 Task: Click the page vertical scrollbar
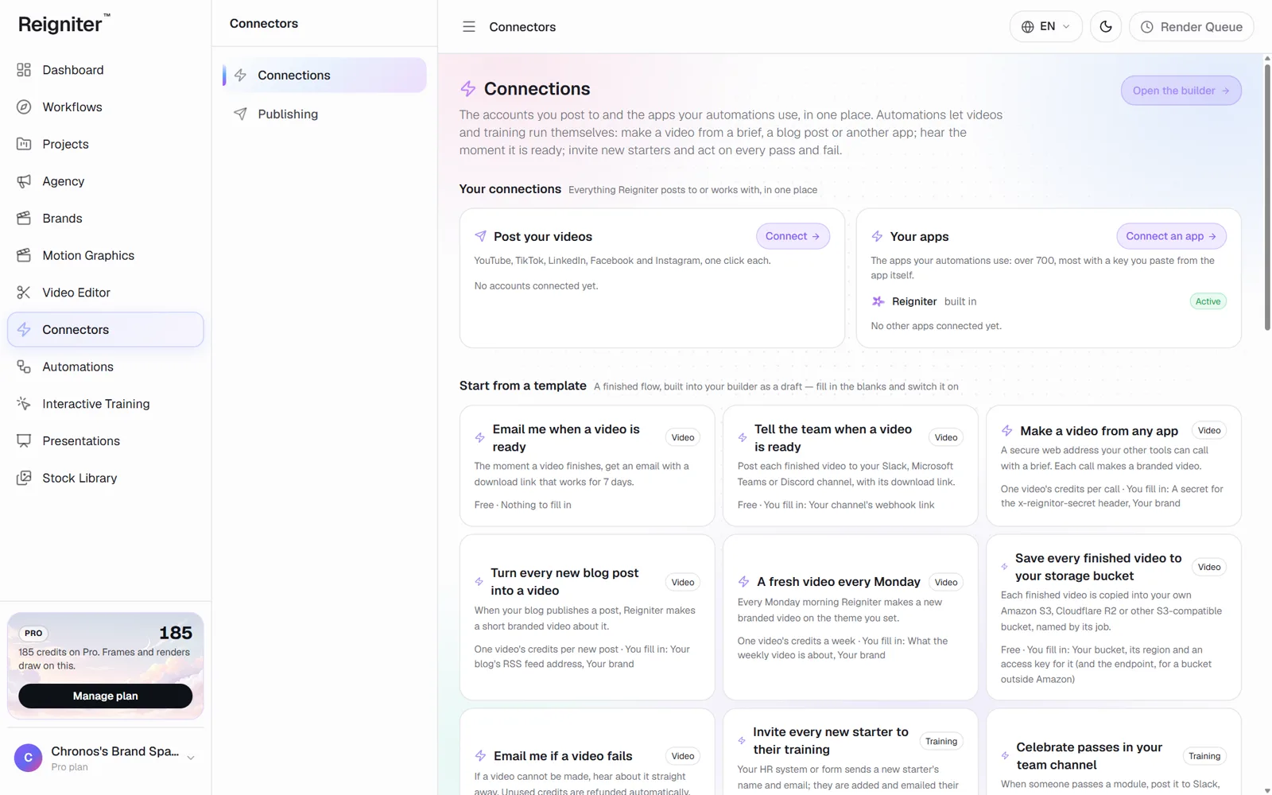1267,197
